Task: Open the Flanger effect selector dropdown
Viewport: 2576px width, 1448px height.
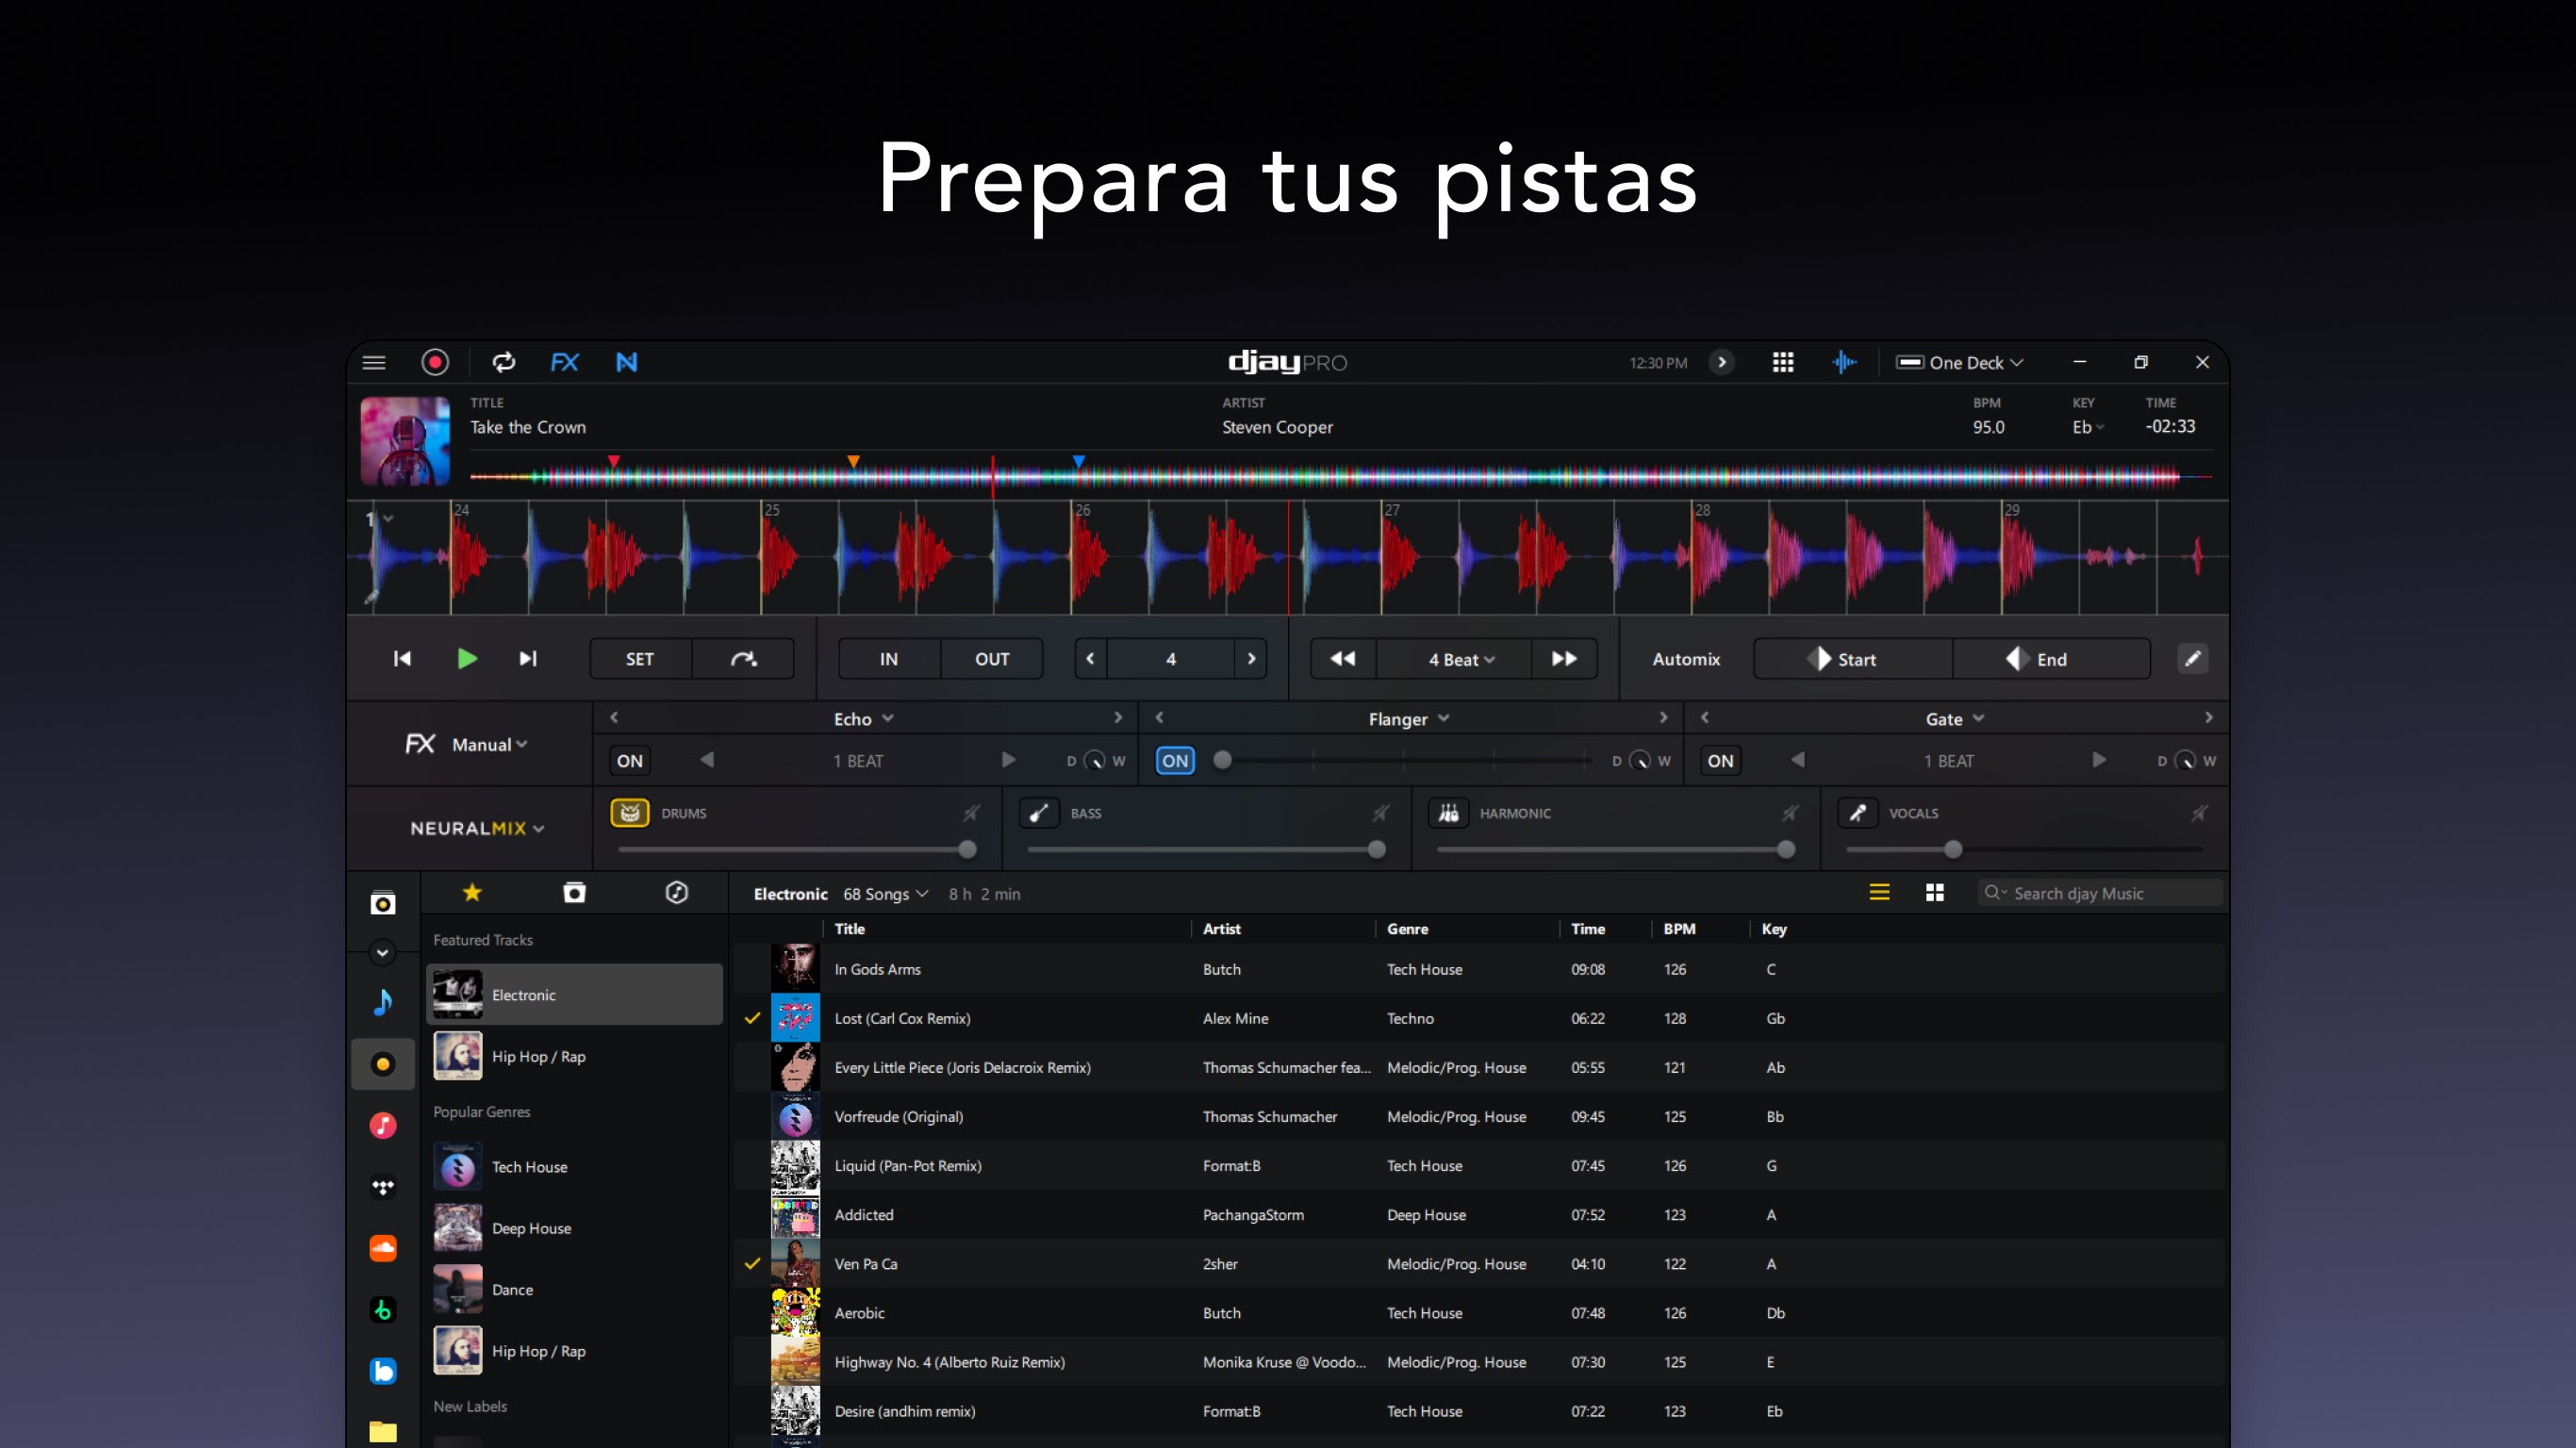Action: (x=1409, y=719)
